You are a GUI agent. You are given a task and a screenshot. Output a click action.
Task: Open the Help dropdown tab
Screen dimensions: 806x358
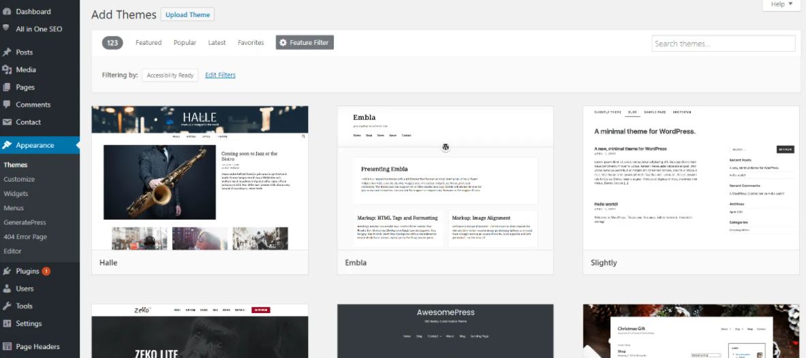point(782,5)
